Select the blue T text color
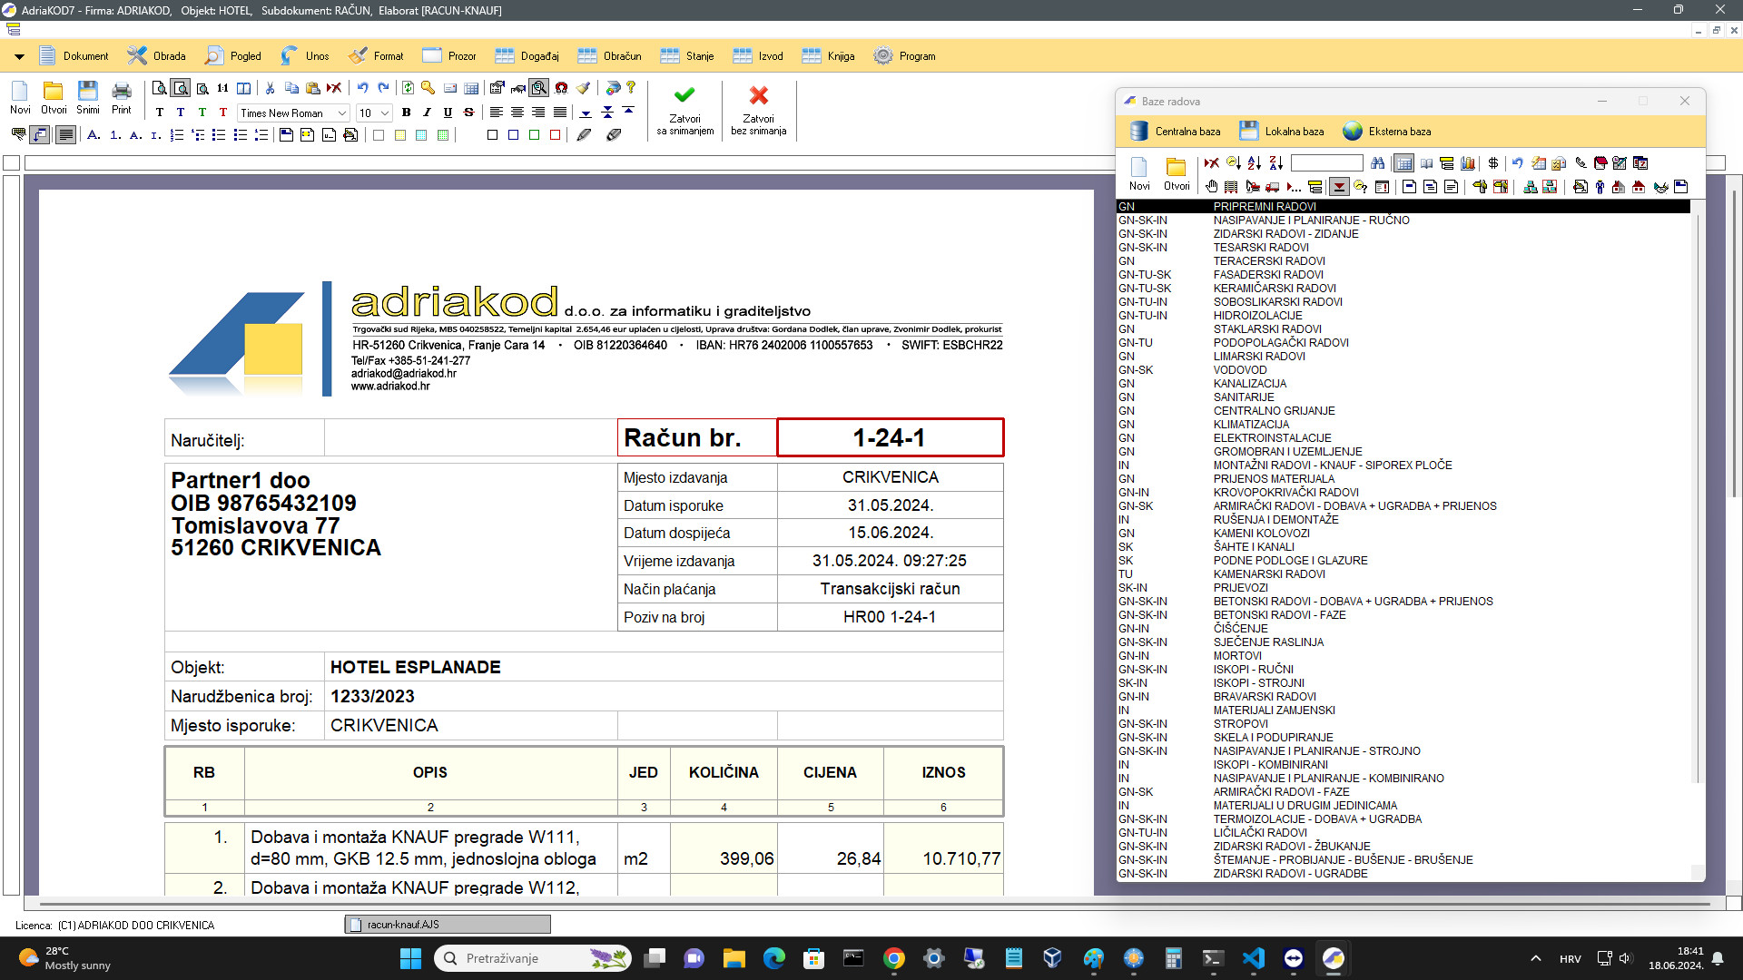Viewport: 1743px width, 980px height. [180, 113]
